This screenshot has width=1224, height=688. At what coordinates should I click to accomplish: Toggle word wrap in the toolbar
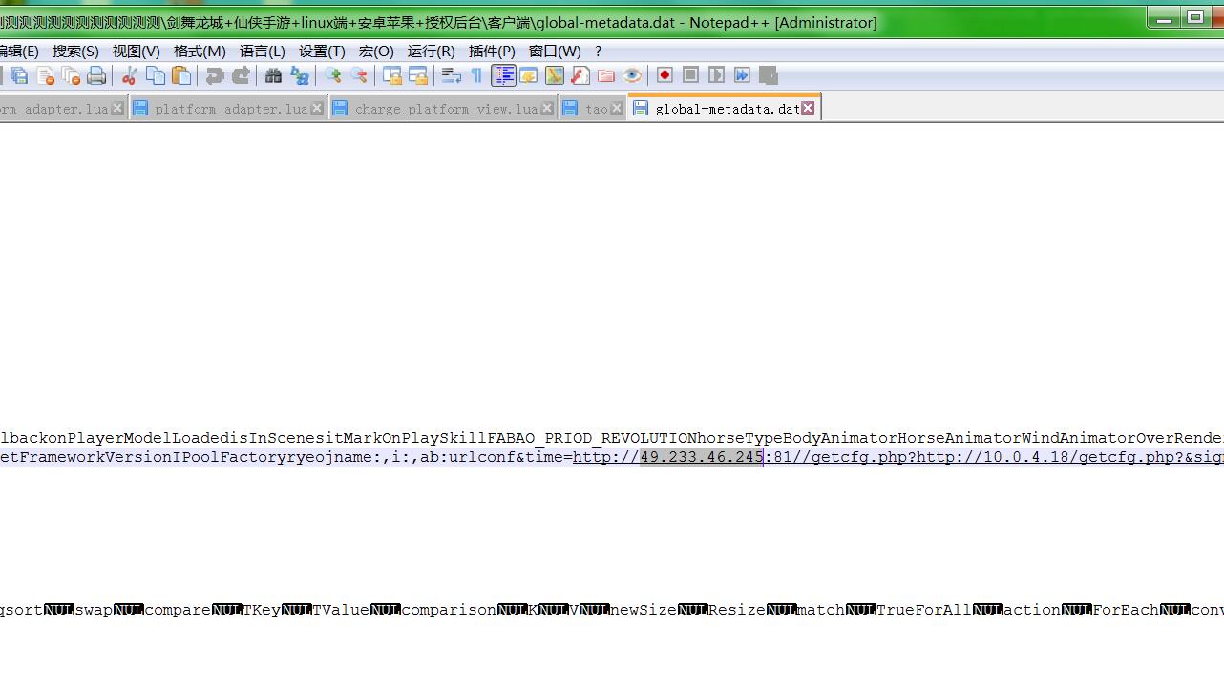[x=451, y=76]
